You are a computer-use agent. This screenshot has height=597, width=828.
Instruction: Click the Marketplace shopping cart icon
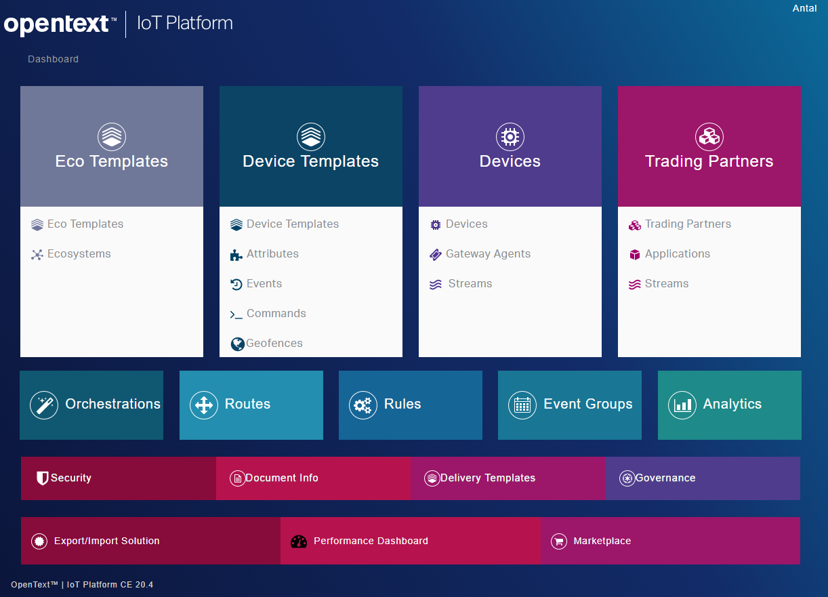pos(558,541)
